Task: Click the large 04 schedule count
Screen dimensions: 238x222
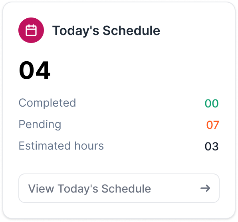Action: click(x=34, y=70)
